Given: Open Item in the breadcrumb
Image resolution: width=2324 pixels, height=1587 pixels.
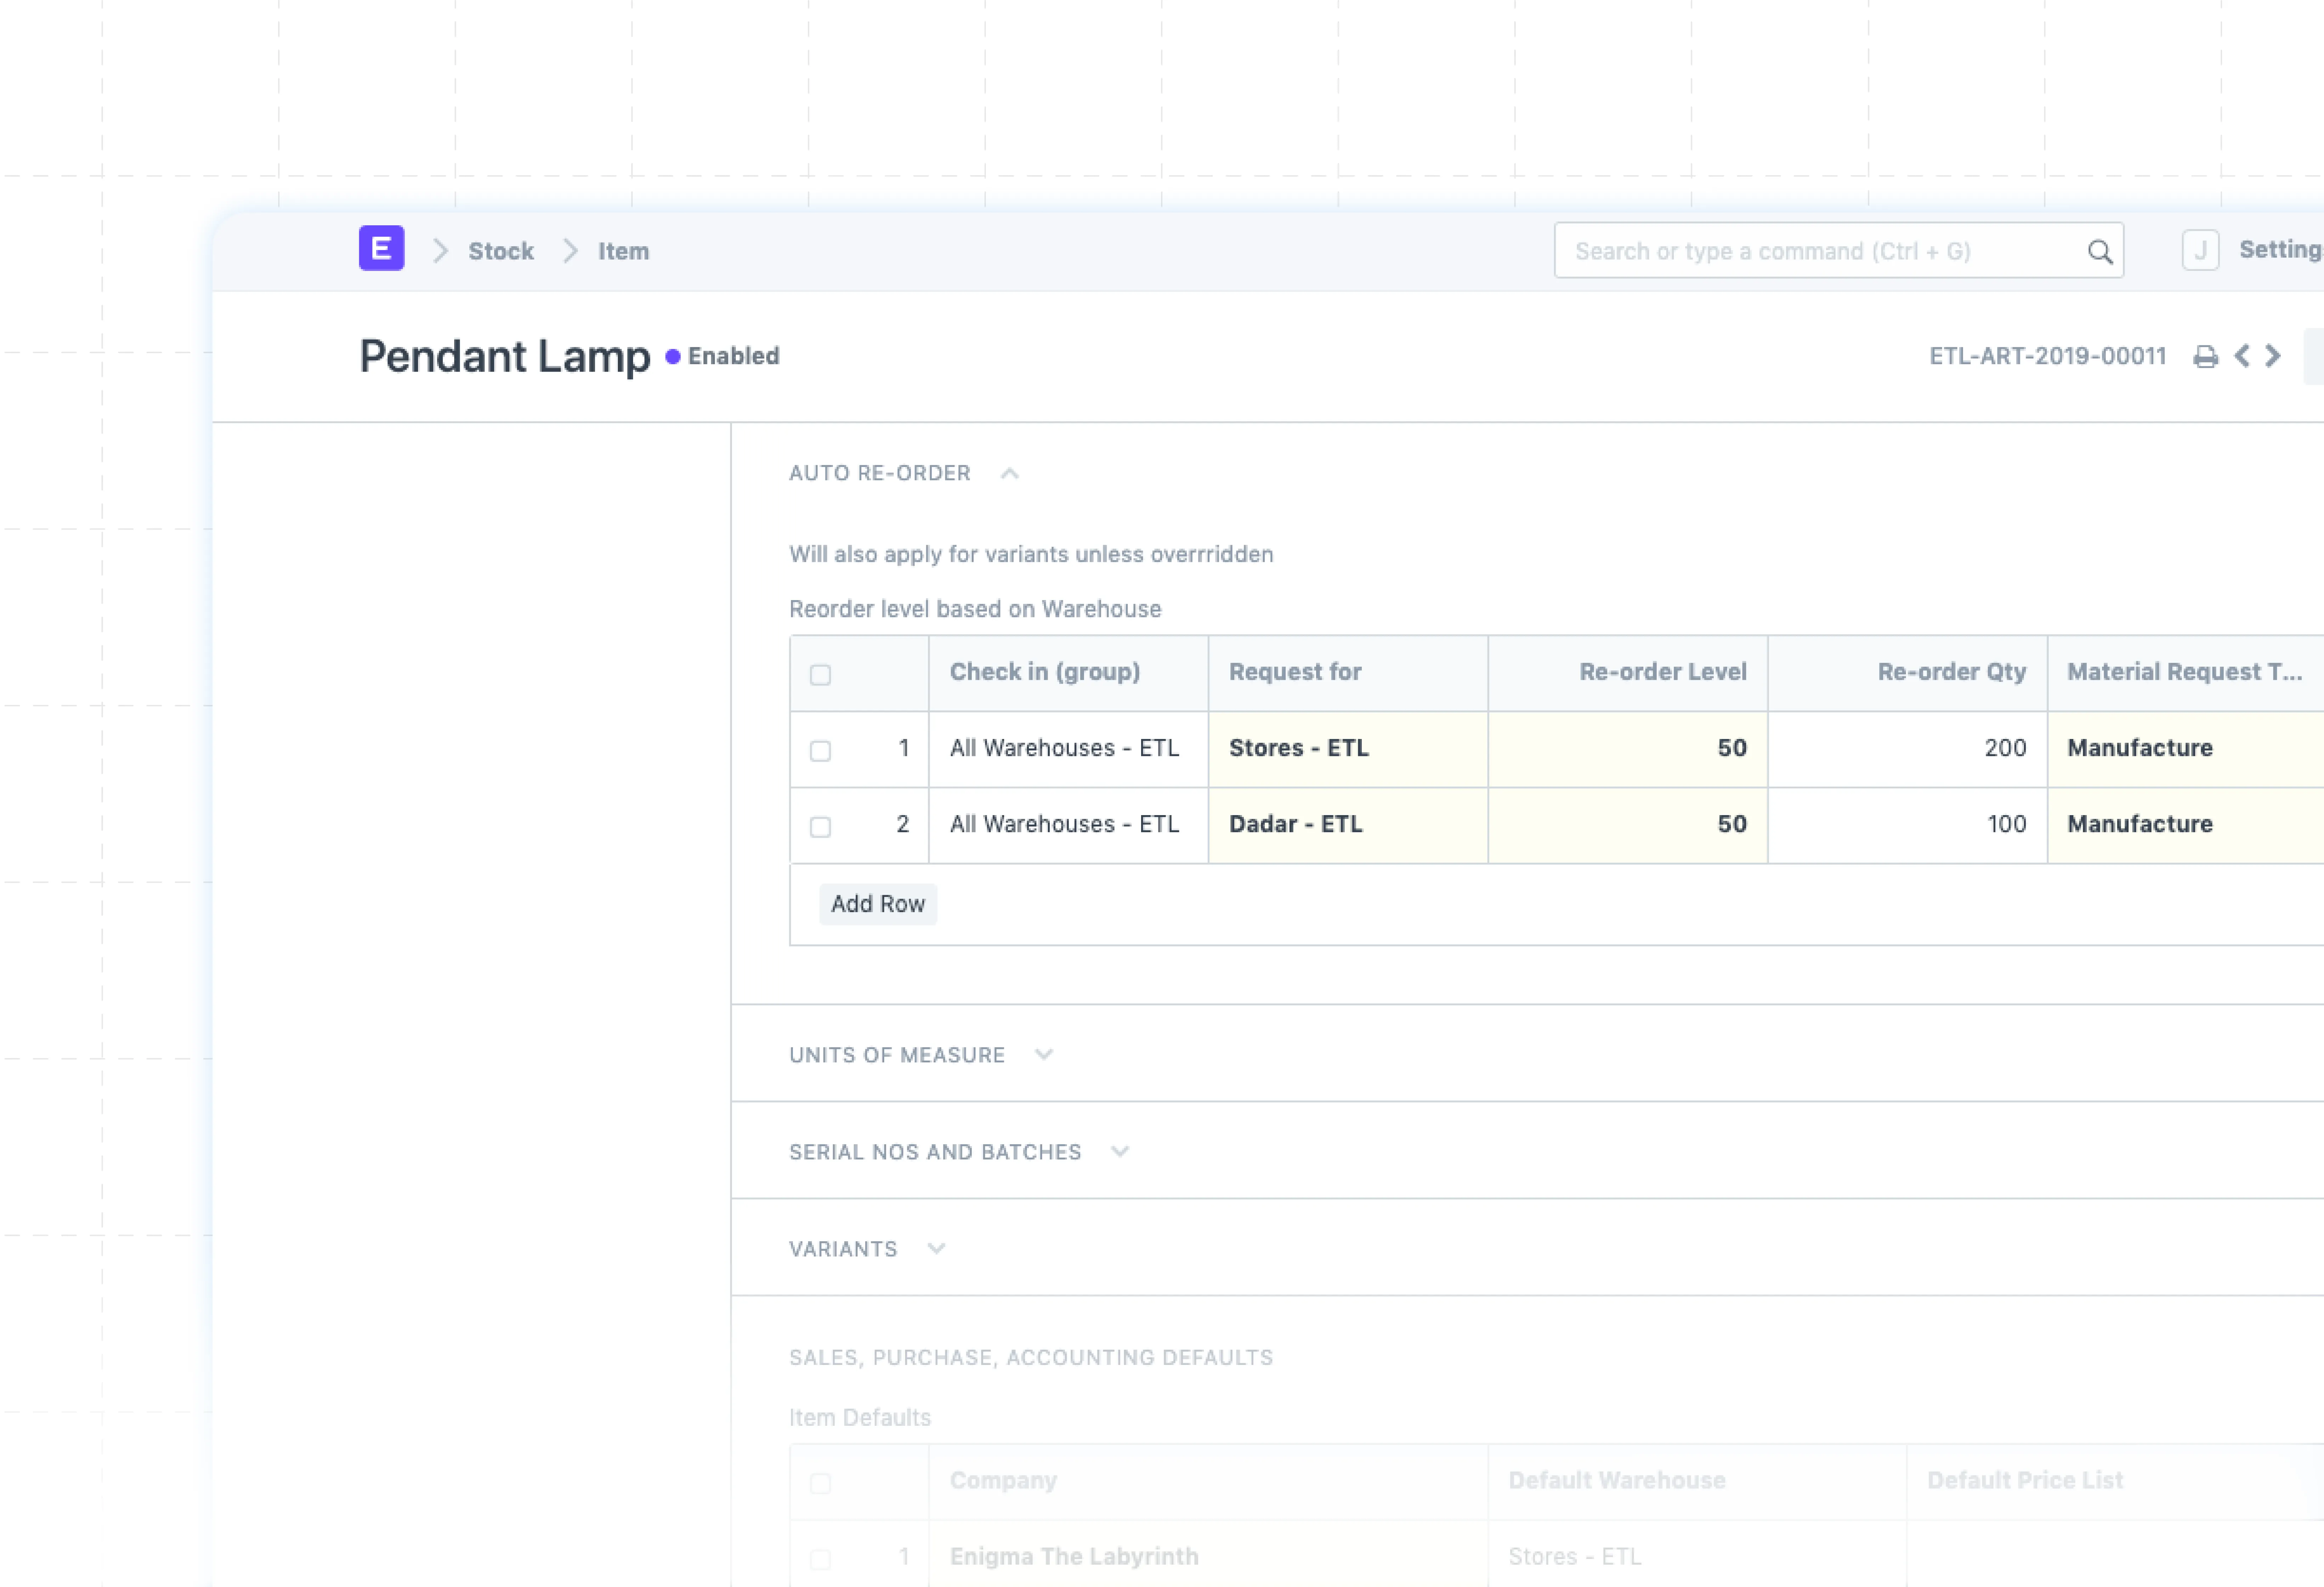Looking at the screenshot, I should click(623, 251).
